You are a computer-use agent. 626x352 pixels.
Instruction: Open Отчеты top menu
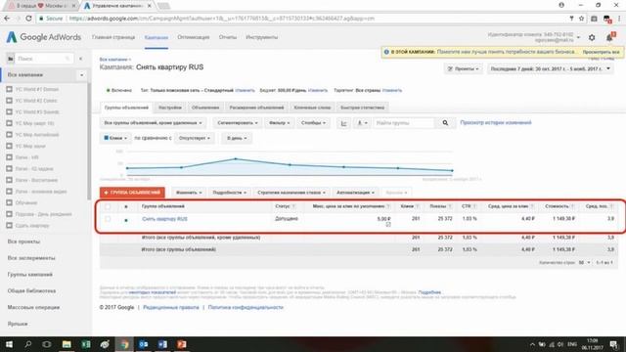[228, 37]
